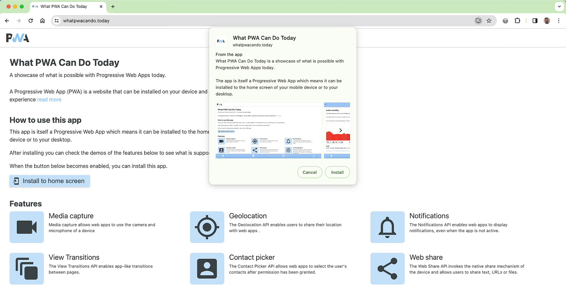Click the main app screenshot in dialog
Image resolution: width=566 pixels, height=292 pixels.
269,130
